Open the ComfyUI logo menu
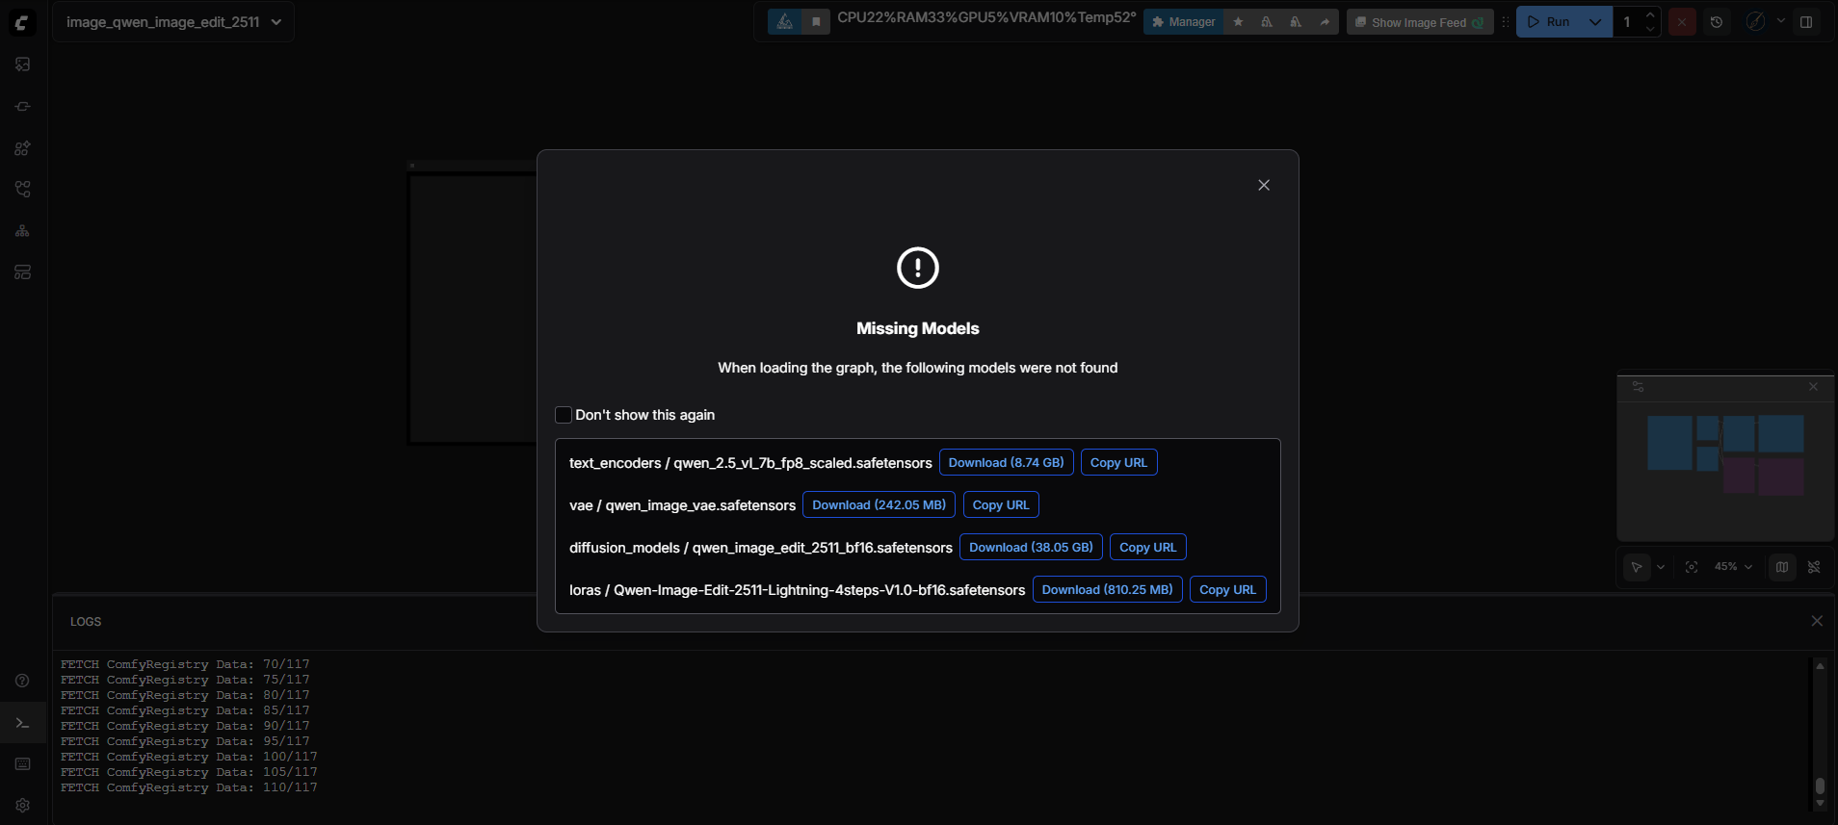The width and height of the screenshot is (1838, 825). (x=22, y=22)
